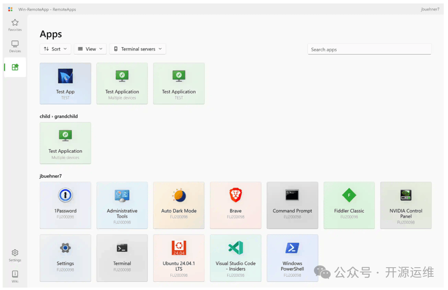
Task: Open the Windows PowerShell icon
Action: point(292,248)
